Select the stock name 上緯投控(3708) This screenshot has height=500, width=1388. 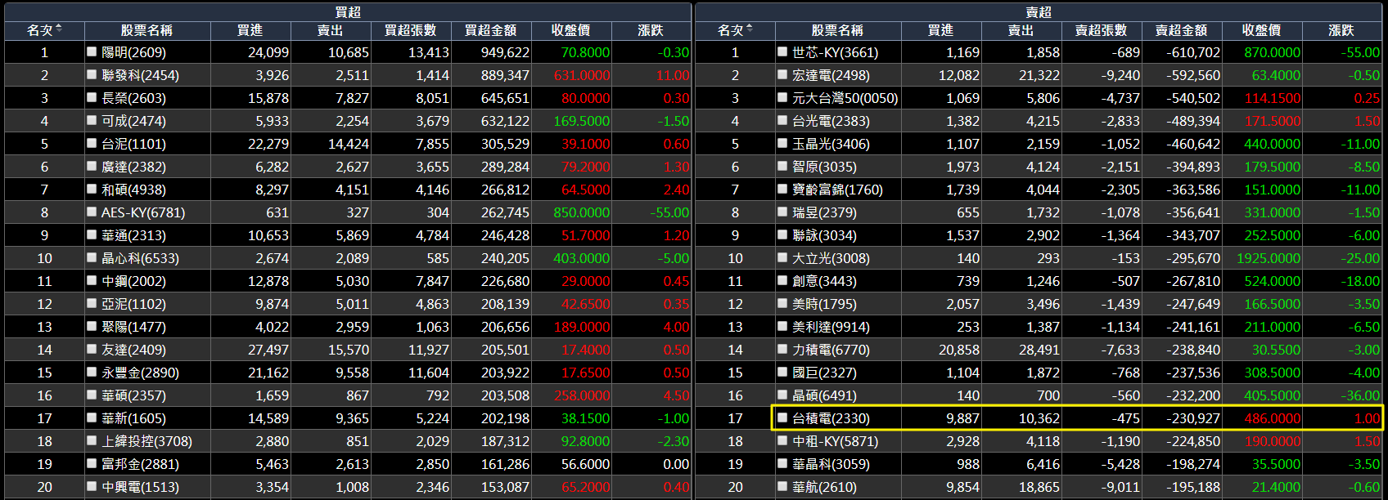click(146, 441)
